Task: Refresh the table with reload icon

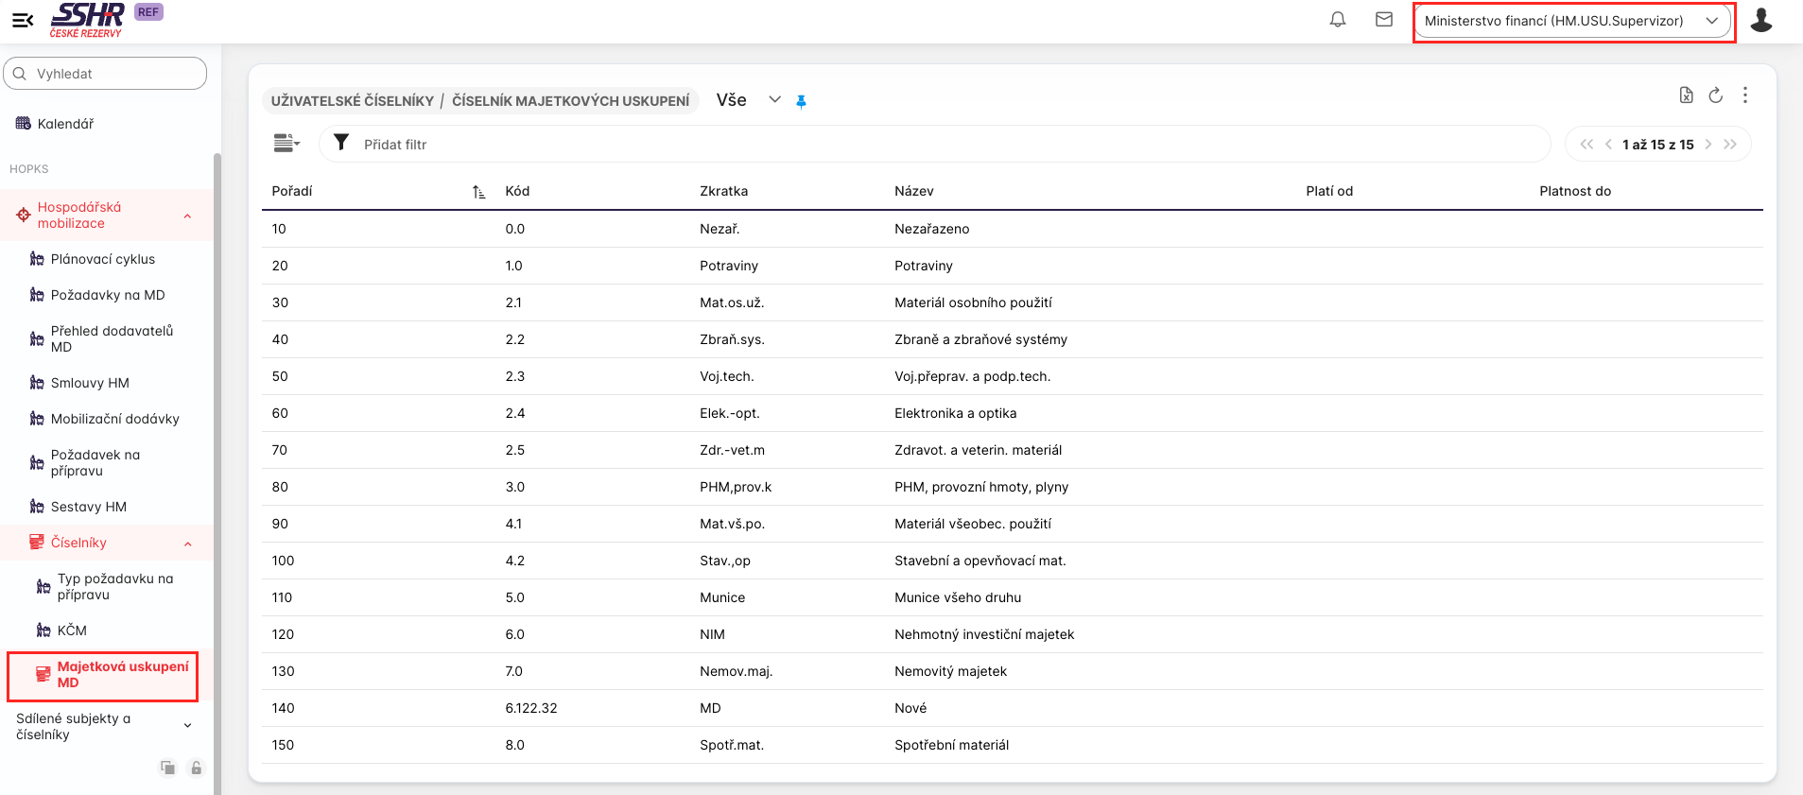Action: (1715, 95)
